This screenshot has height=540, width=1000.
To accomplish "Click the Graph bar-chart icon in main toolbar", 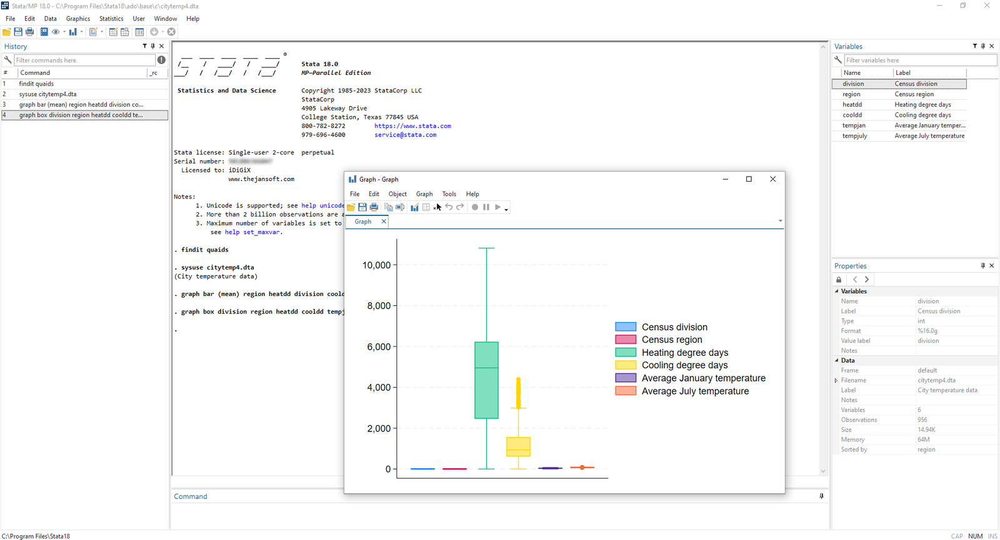I will coord(73,32).
